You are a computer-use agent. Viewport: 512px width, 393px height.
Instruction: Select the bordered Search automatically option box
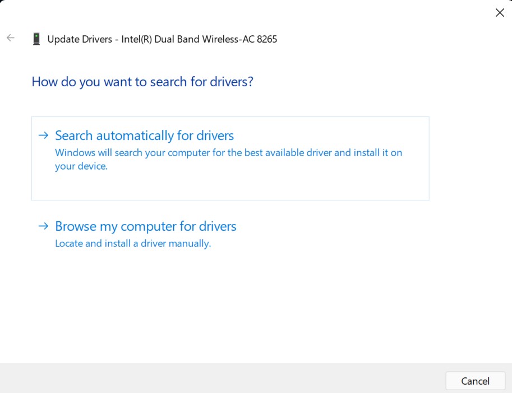tap(230, 158)
